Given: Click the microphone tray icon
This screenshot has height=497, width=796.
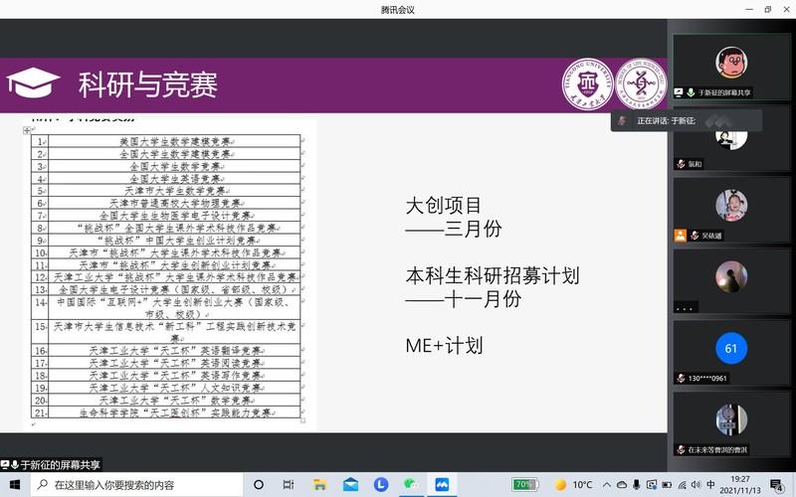Looking at the screenshot, I should click(x=637, y=485).
